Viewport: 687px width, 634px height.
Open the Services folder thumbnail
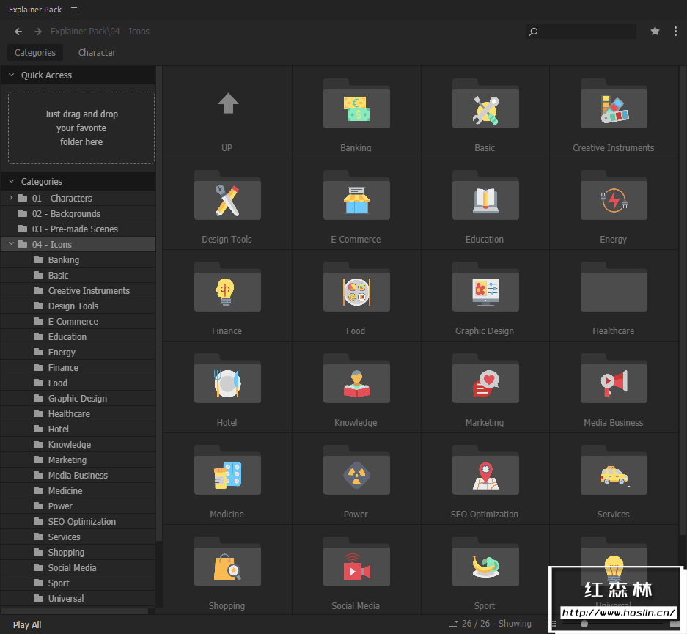point(614,470)
